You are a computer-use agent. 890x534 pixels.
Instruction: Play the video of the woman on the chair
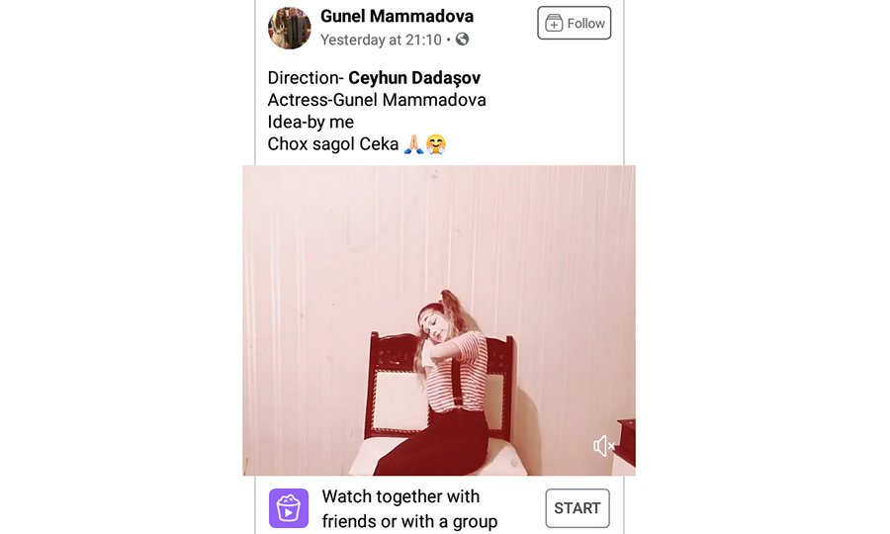(x=439, y=320)
